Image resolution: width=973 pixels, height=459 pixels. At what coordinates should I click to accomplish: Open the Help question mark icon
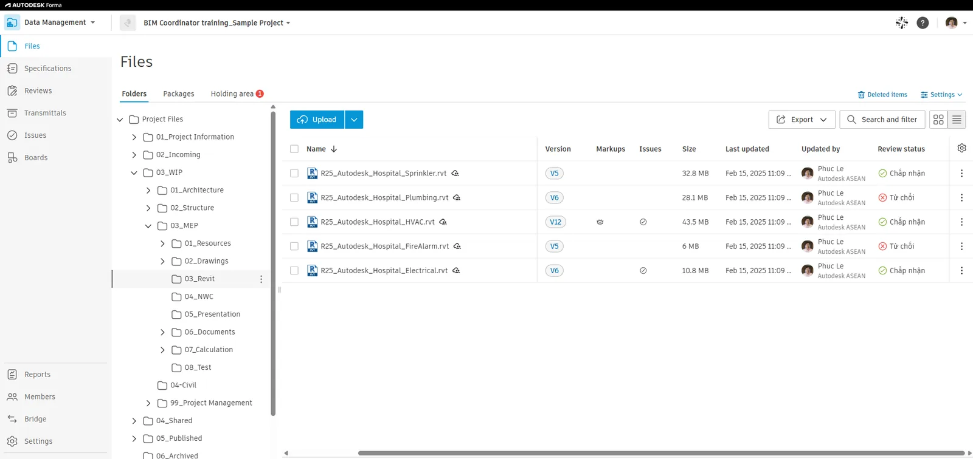click(x=923, y=22)
